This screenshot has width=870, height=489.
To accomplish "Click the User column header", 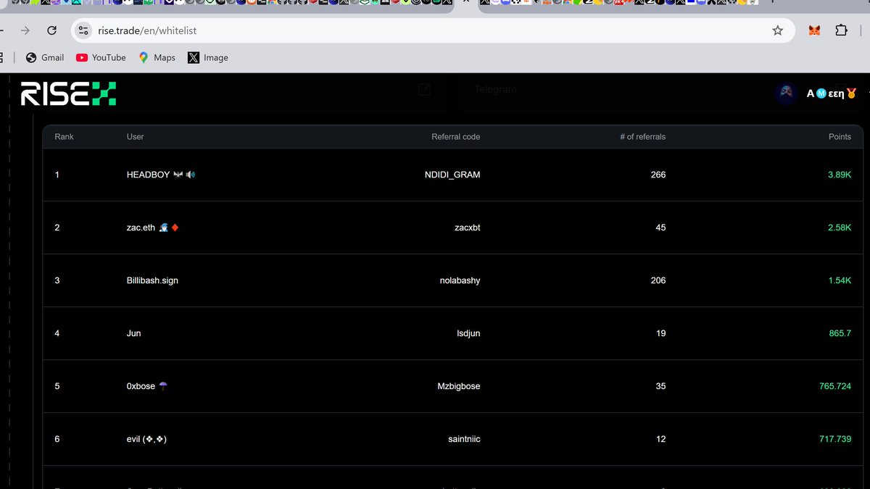I will pyautogui.click(x=135, y=137).
